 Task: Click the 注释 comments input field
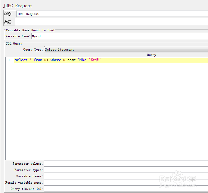(x=111, y=22)
